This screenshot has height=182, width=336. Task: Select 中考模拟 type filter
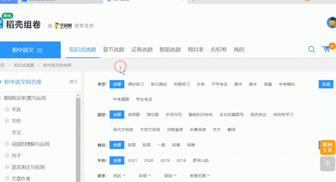click(287, 84)
